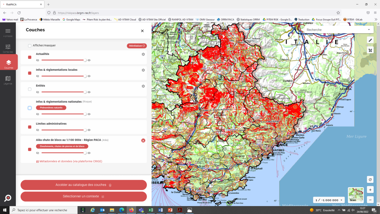Click the selection polygon tool below the pencil

(x=370, y=50)
